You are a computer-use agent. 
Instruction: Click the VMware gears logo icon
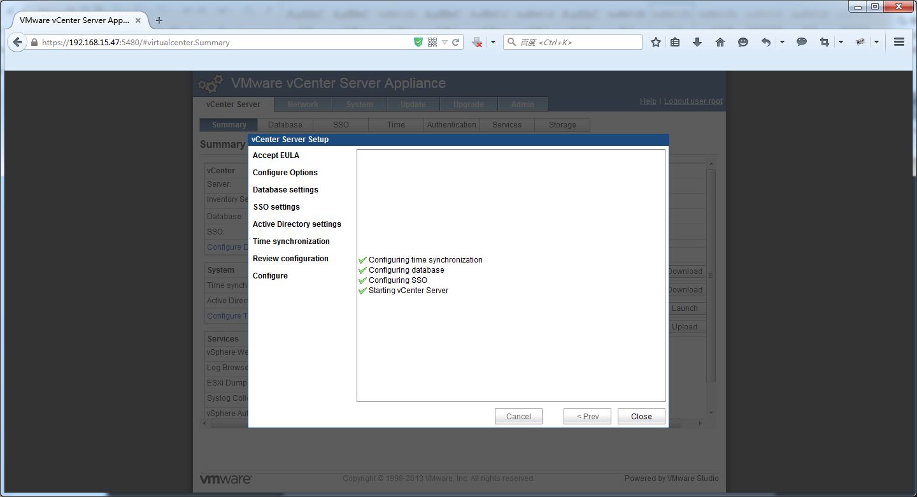pyautogui.click(x=211, y=84)
